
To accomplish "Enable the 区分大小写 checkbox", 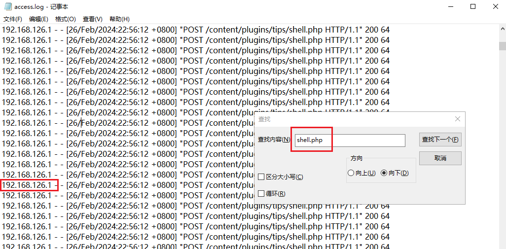I will [x=261, y=177].
